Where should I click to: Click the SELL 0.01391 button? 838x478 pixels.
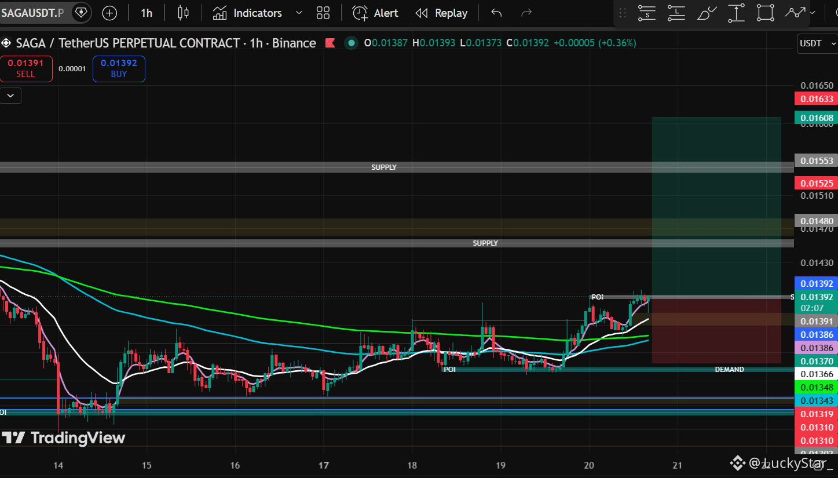point(26,68)
